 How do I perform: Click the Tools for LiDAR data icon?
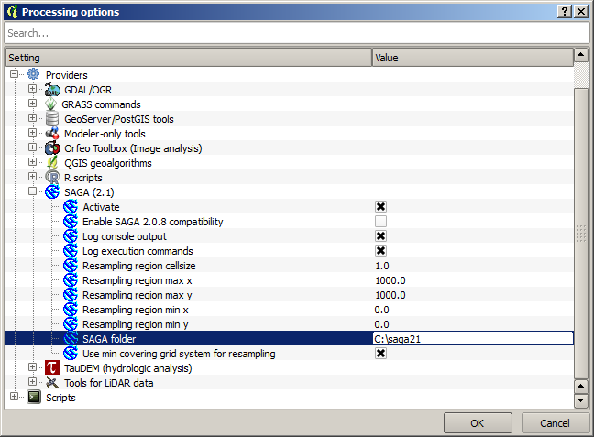52,383
